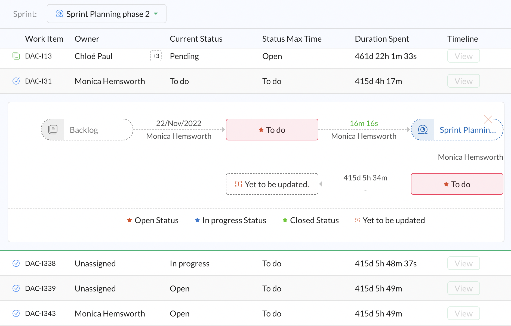Click the DAC-I339 task check icon
The height and width of the screenshot is (326, 511).
click(16, 288)
